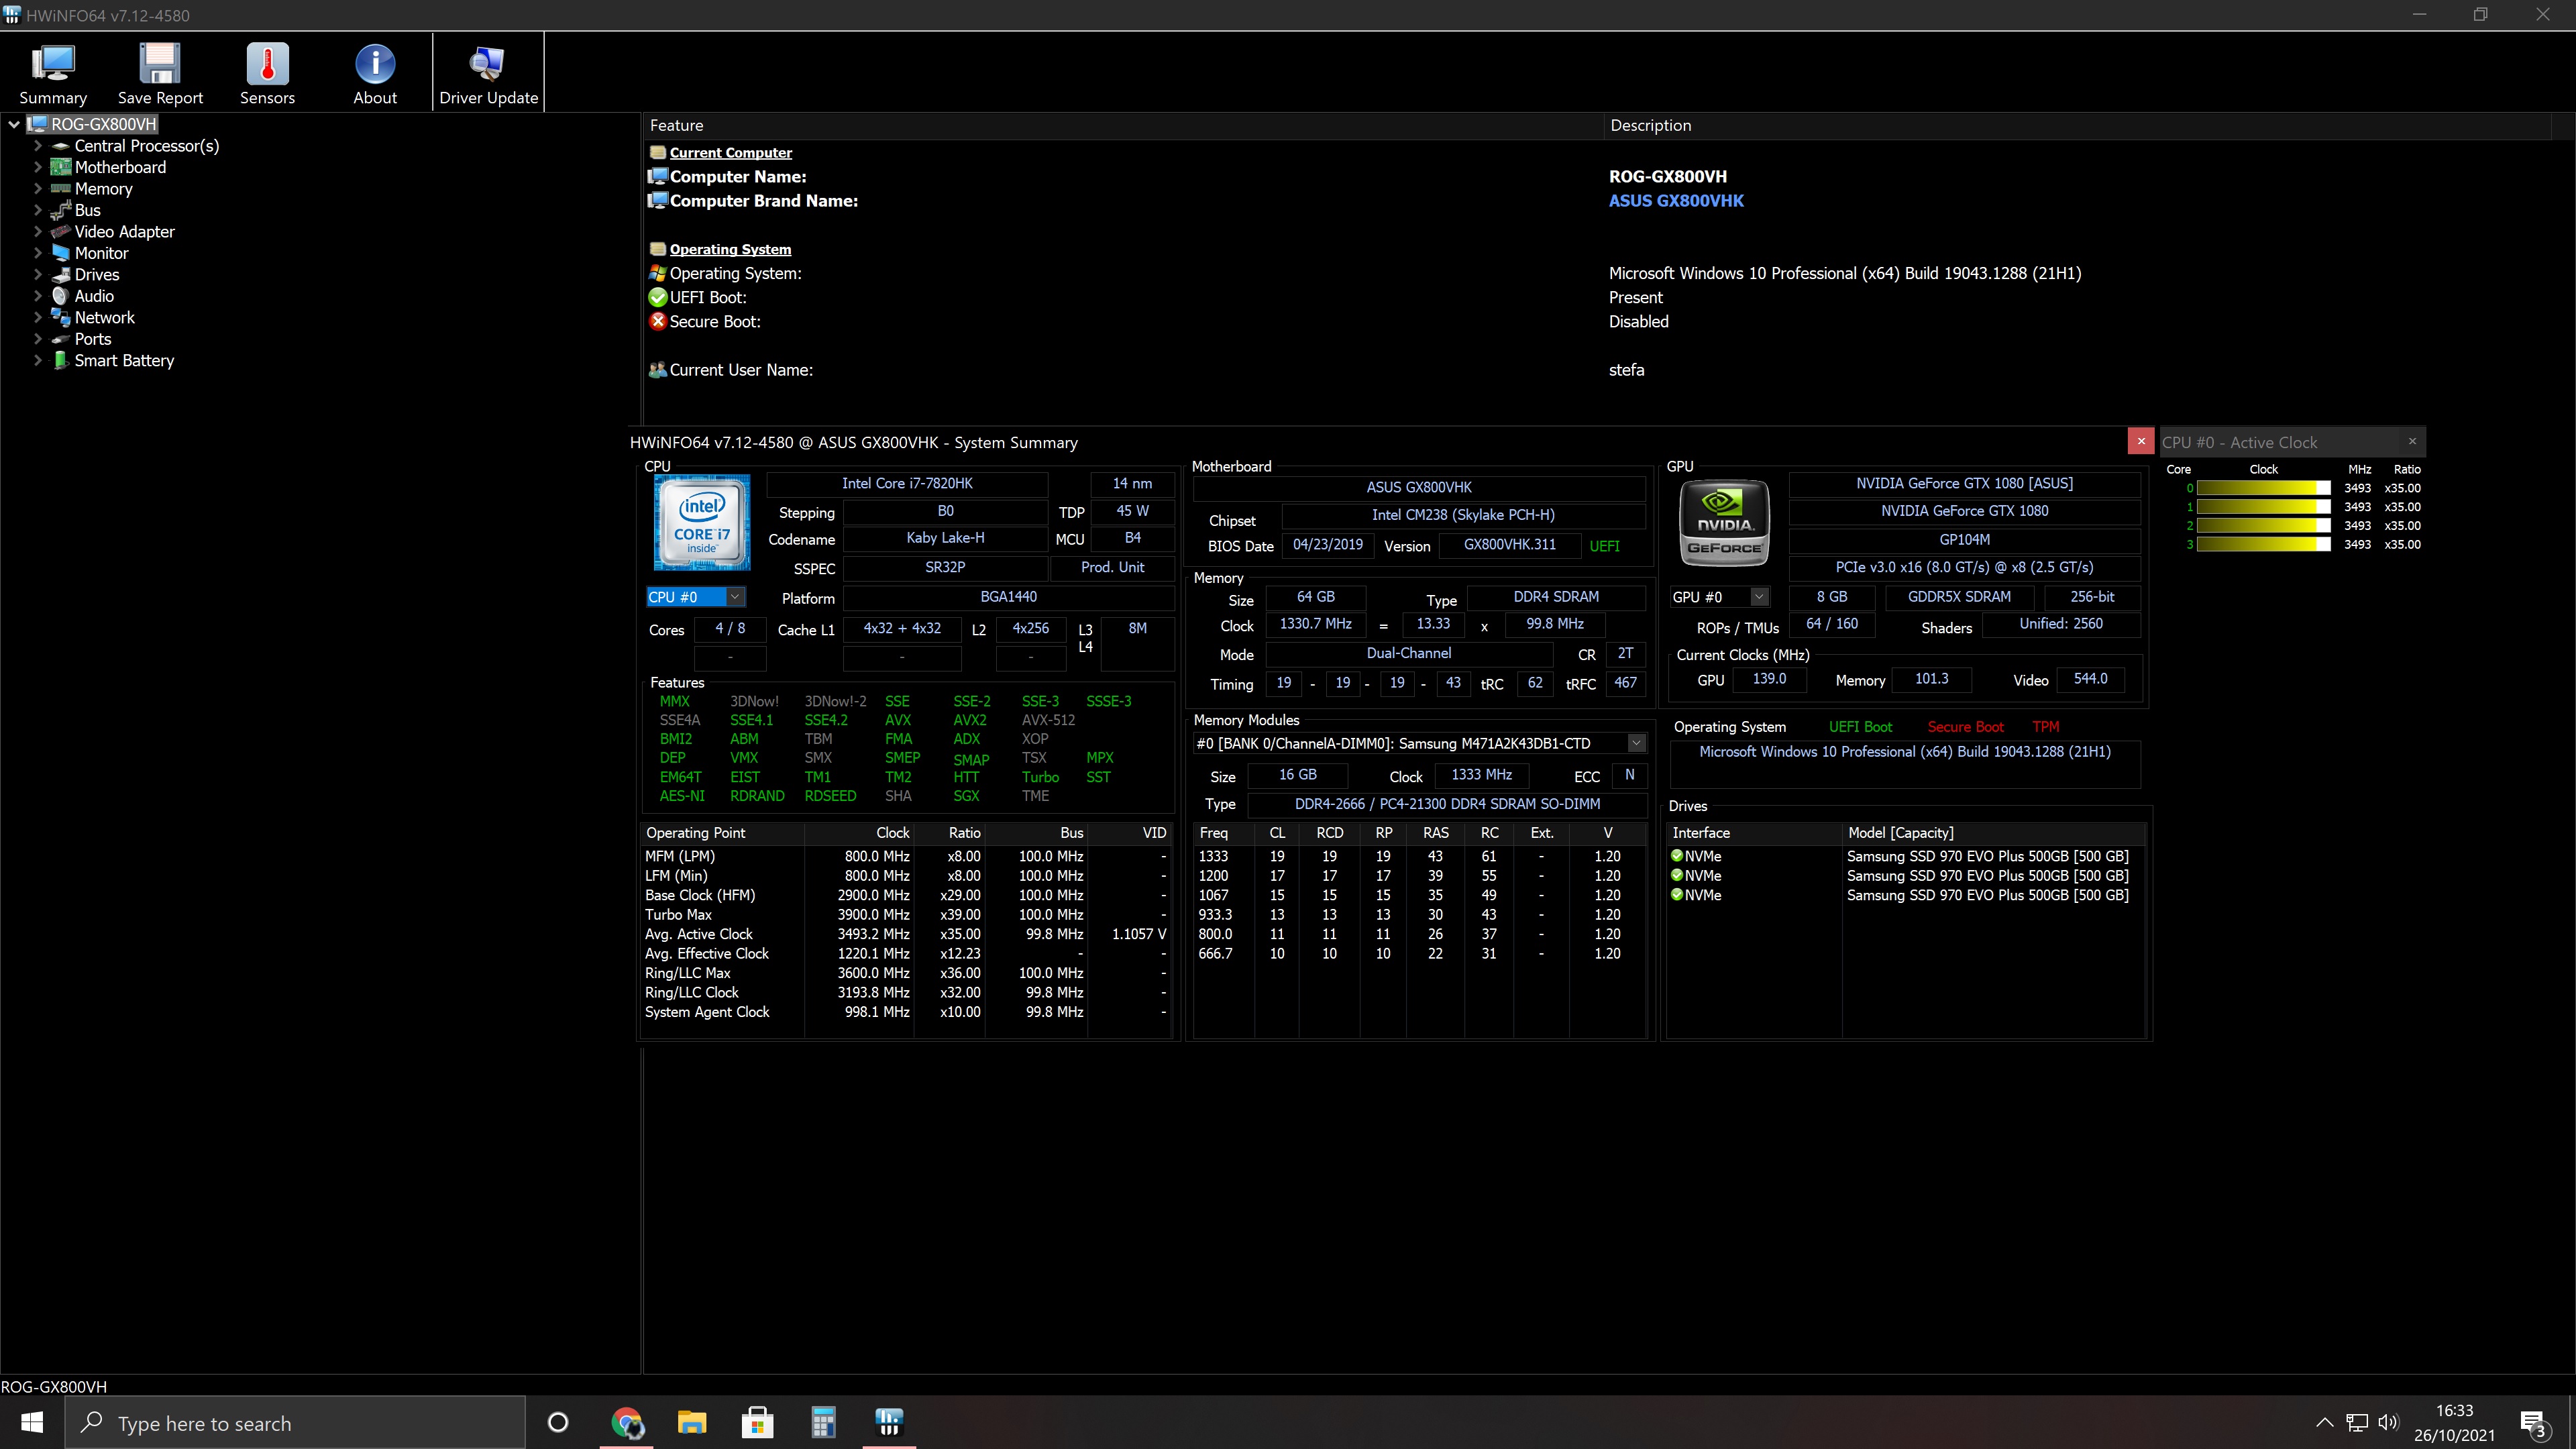
Task: Click the Turbo Max operating point row
Action: 906,914
